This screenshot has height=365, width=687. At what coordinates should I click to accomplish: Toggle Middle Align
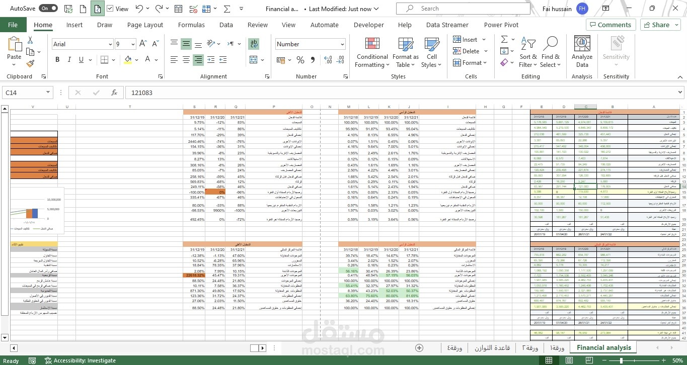(x=186, y=44)
